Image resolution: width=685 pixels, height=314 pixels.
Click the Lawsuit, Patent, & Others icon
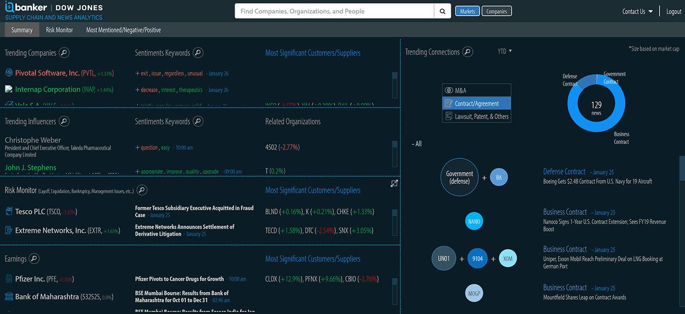click(x=448, y=116)
